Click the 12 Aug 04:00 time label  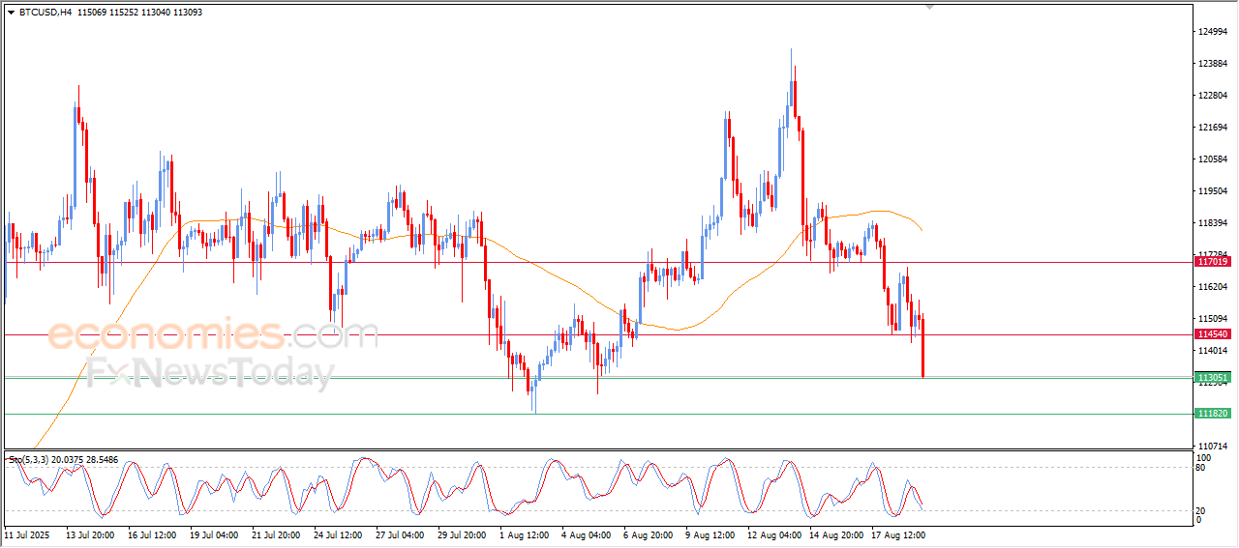[x=773, y=534]
